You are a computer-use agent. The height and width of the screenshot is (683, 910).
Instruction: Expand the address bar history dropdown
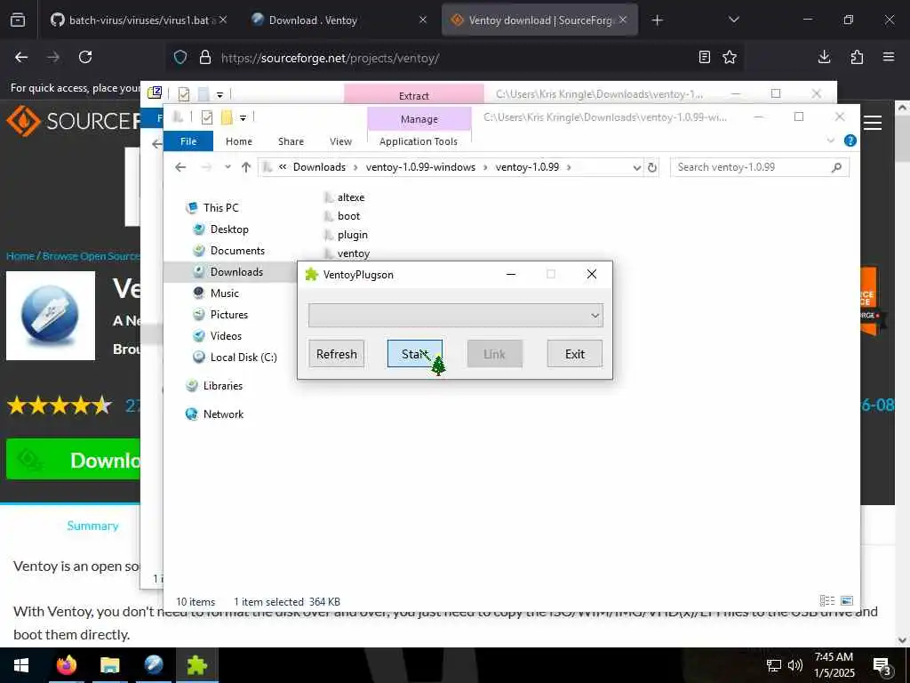pyautogui.click(x=636, y=167)
